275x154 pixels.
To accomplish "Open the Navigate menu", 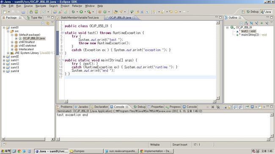I will click(x=41, y=6).
